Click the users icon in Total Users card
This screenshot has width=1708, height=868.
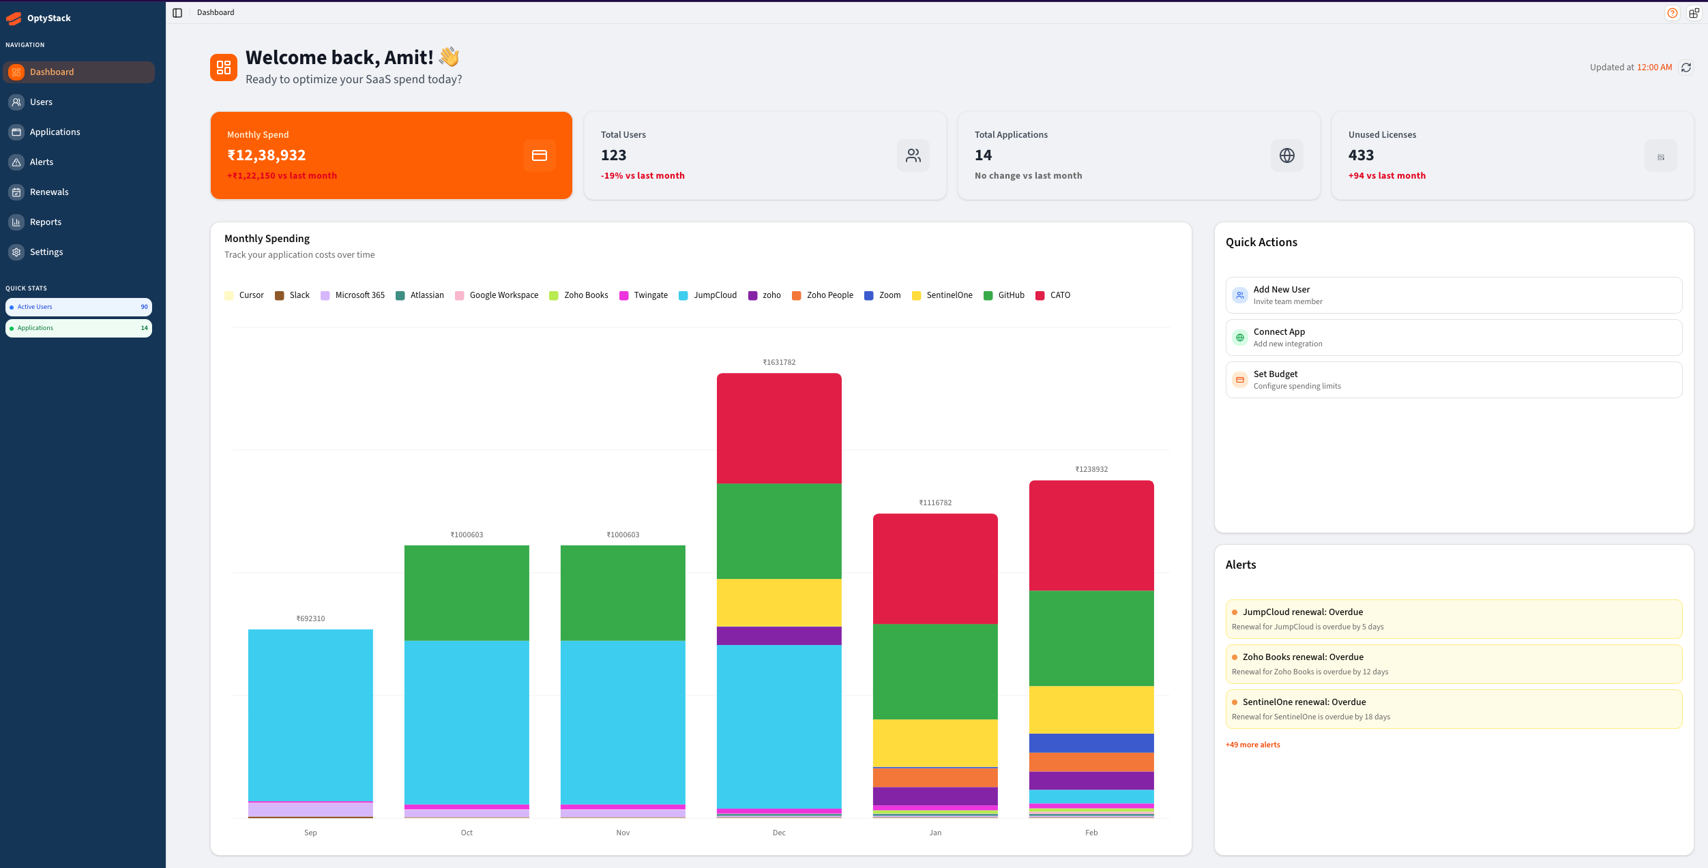[913, 155]
